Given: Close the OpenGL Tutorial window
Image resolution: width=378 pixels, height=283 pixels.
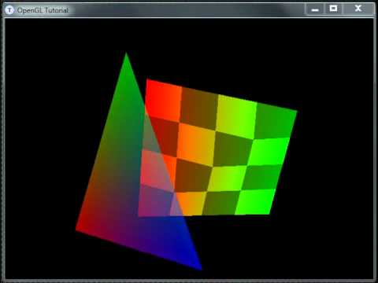Looking at the screenshot, I should tap(358, 9).
